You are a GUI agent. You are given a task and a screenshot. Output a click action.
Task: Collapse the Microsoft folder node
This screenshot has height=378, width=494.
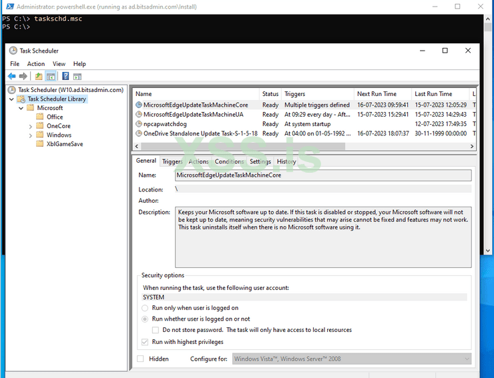tap(21, 108)
